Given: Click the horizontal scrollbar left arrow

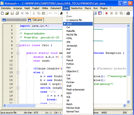Looking at the screenshot, I should [5, 105].
